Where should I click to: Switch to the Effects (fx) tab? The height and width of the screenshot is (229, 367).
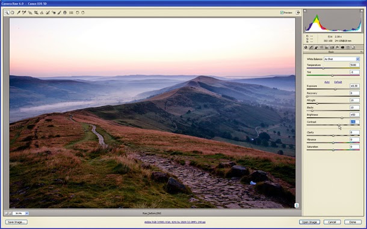[x=338, y=47]
